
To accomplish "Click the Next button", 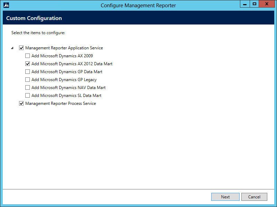I will (x=225, y=197).
